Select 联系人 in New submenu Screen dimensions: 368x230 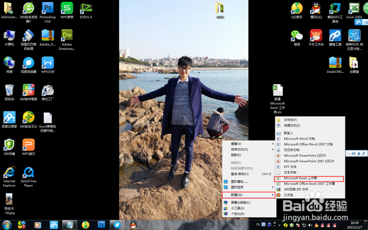point(310,133)
